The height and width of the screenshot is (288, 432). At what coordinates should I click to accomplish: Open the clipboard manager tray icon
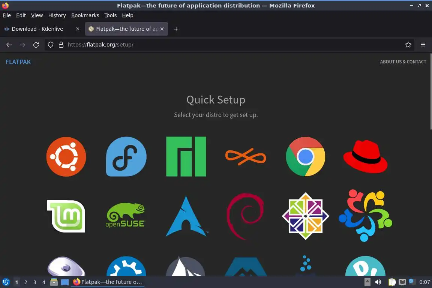click(x=392, y=282)
